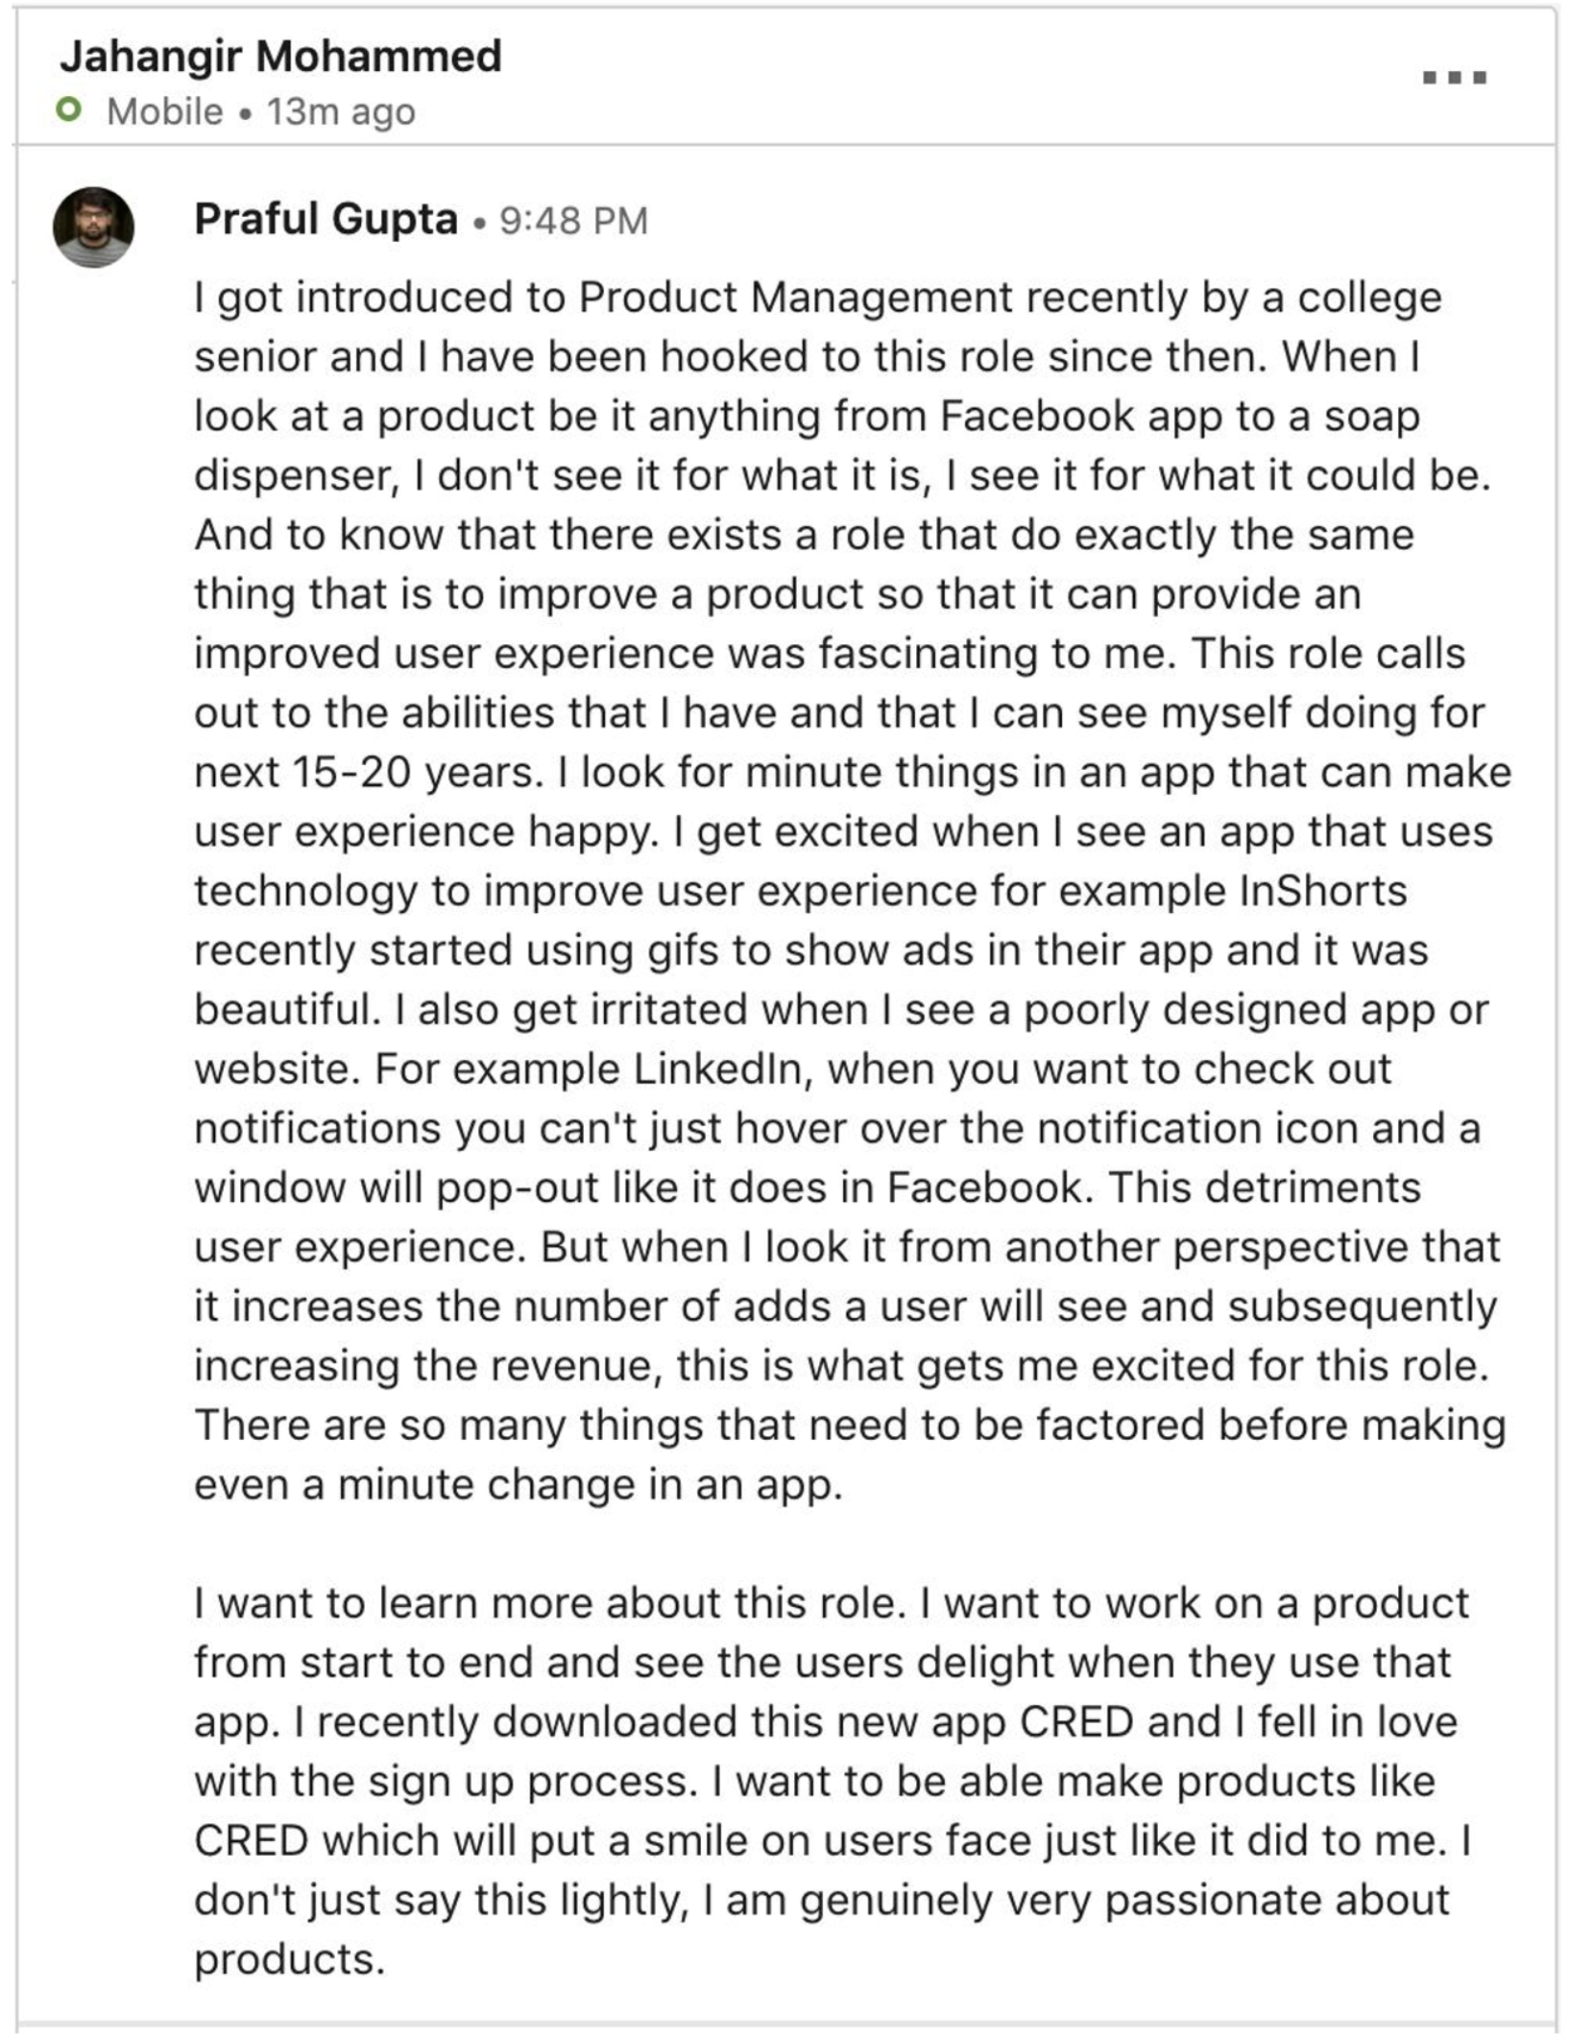This screenshot has width=1569, height=2039.
Task: Open the three-dot more options menu
Action: pos(1454,78)
